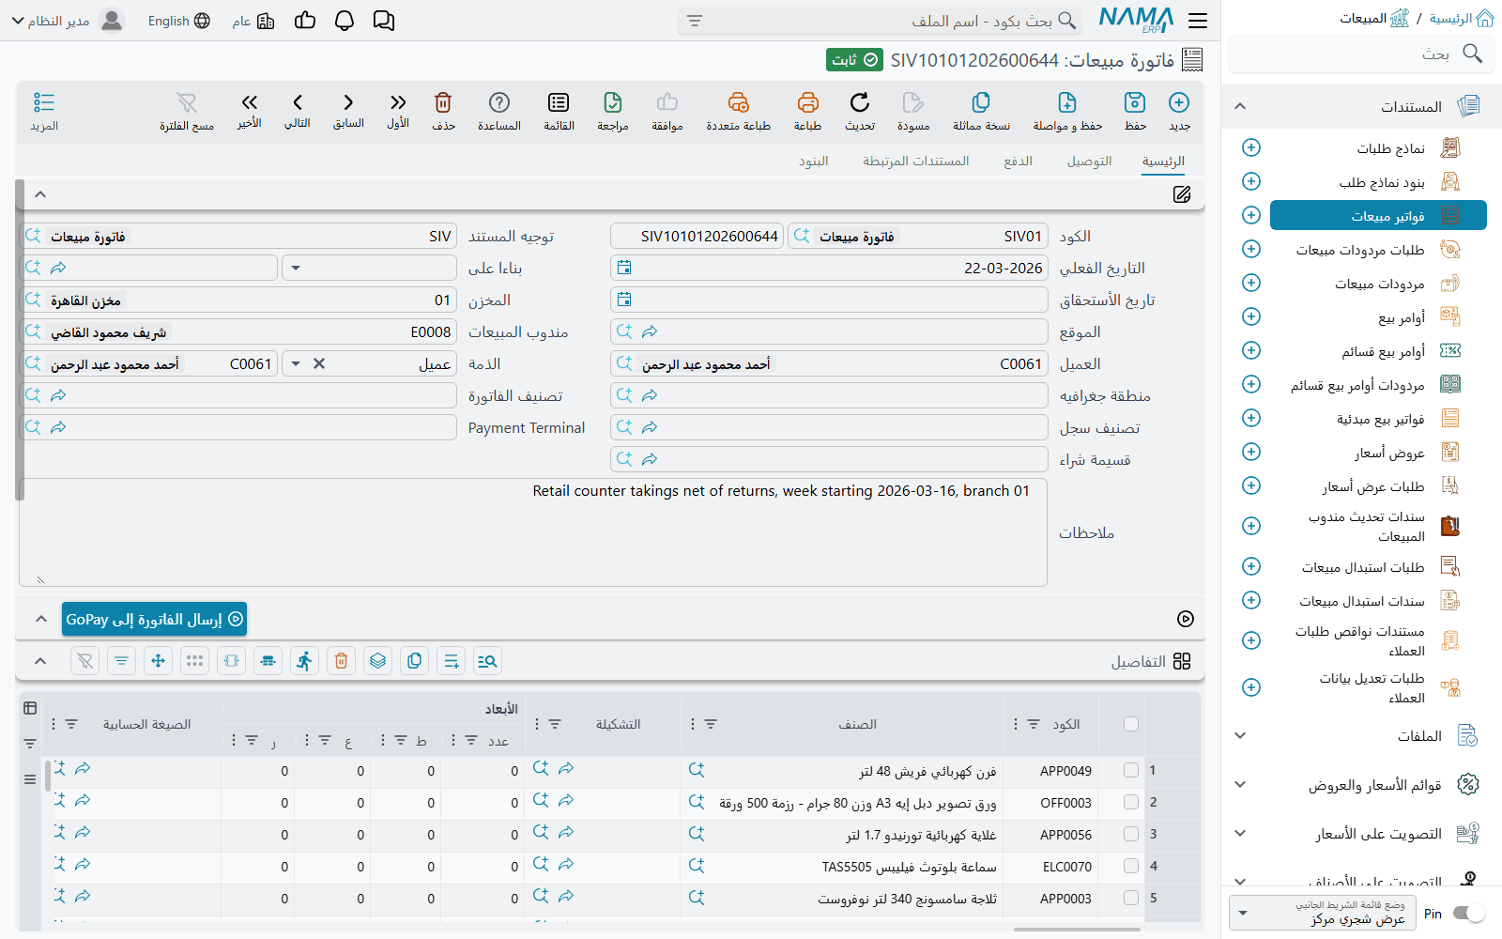This screenshot has height=939, width=1502.
Task: Open the بناءا على dropdown arrow
Action: point(296,268)
